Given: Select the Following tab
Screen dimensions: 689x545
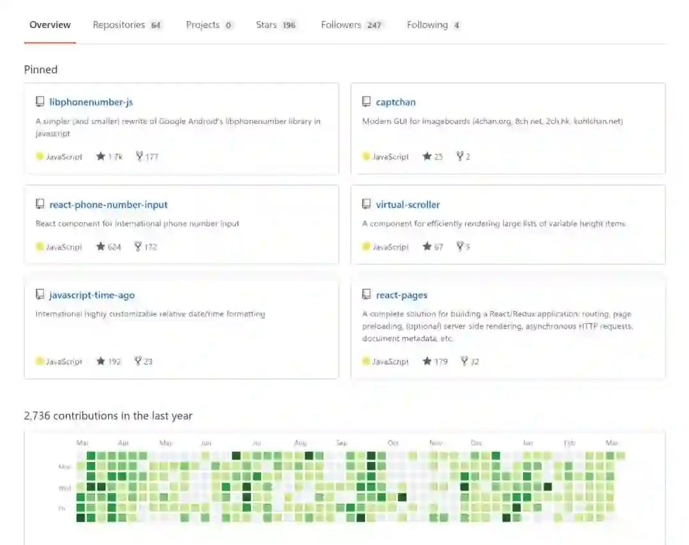Looking at the screenshot, I should click(433, 25).
